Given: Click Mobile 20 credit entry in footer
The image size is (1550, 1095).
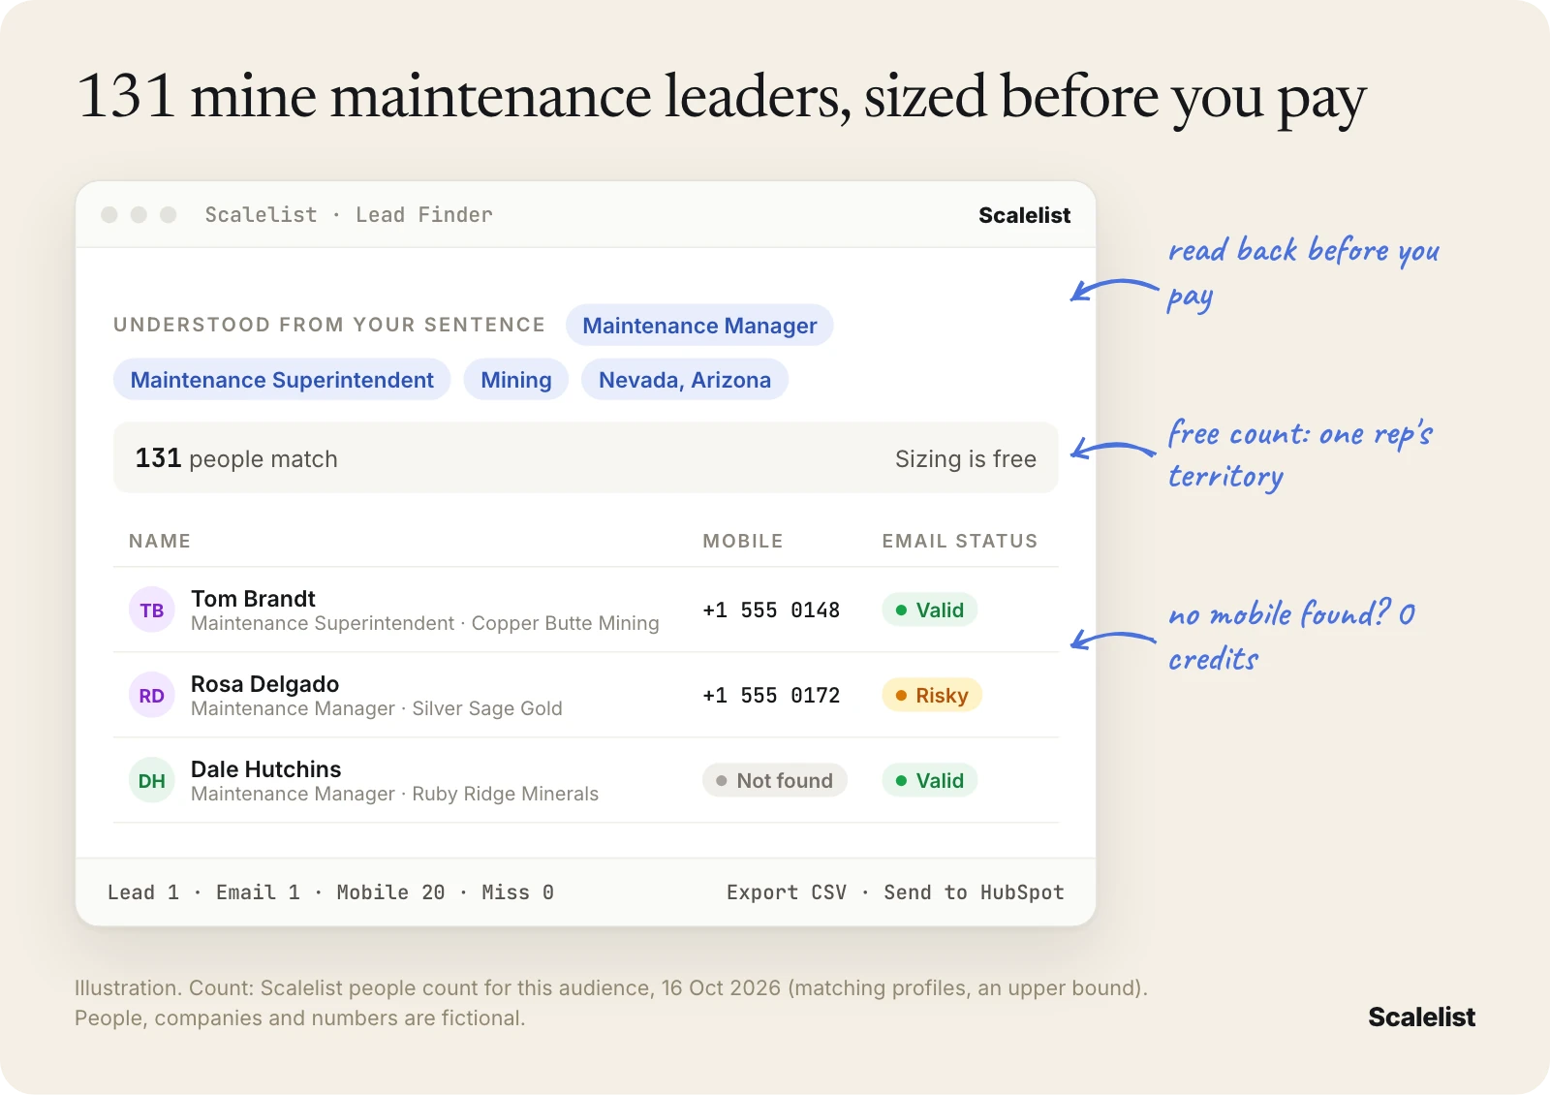Looking at the screenshot, I should pos(390,892).
